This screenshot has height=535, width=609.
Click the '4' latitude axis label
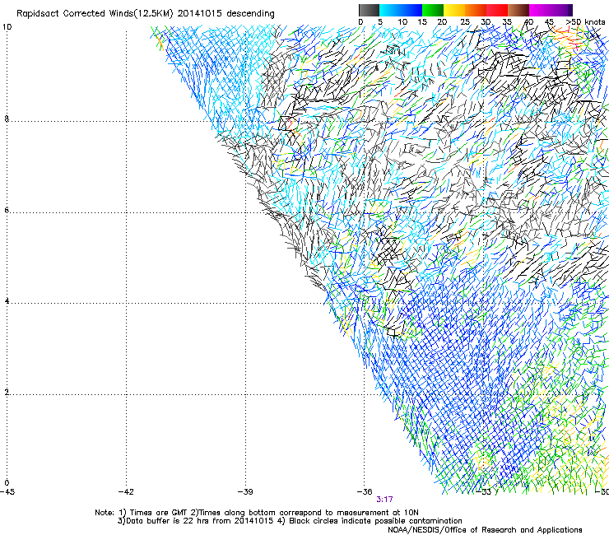tap(7, 301)
